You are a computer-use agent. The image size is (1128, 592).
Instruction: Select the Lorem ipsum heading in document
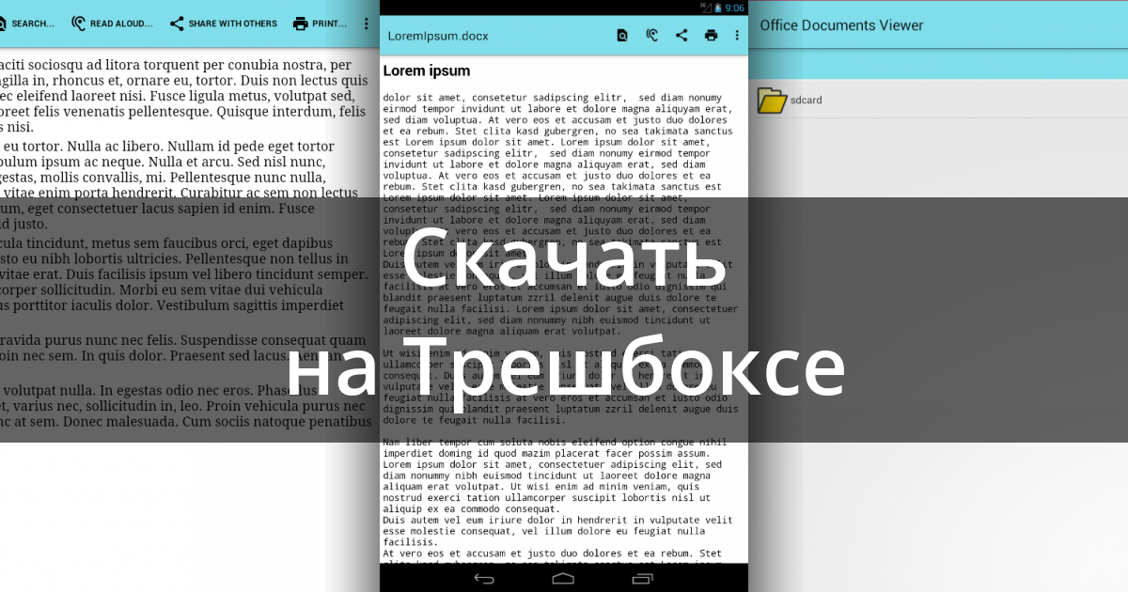[427, 70]
